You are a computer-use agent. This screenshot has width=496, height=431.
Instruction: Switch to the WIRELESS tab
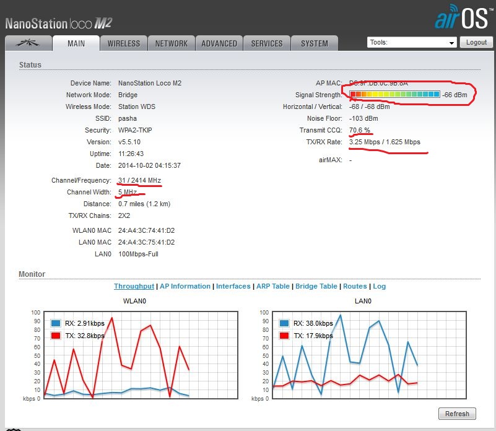(x=124, y=43)
